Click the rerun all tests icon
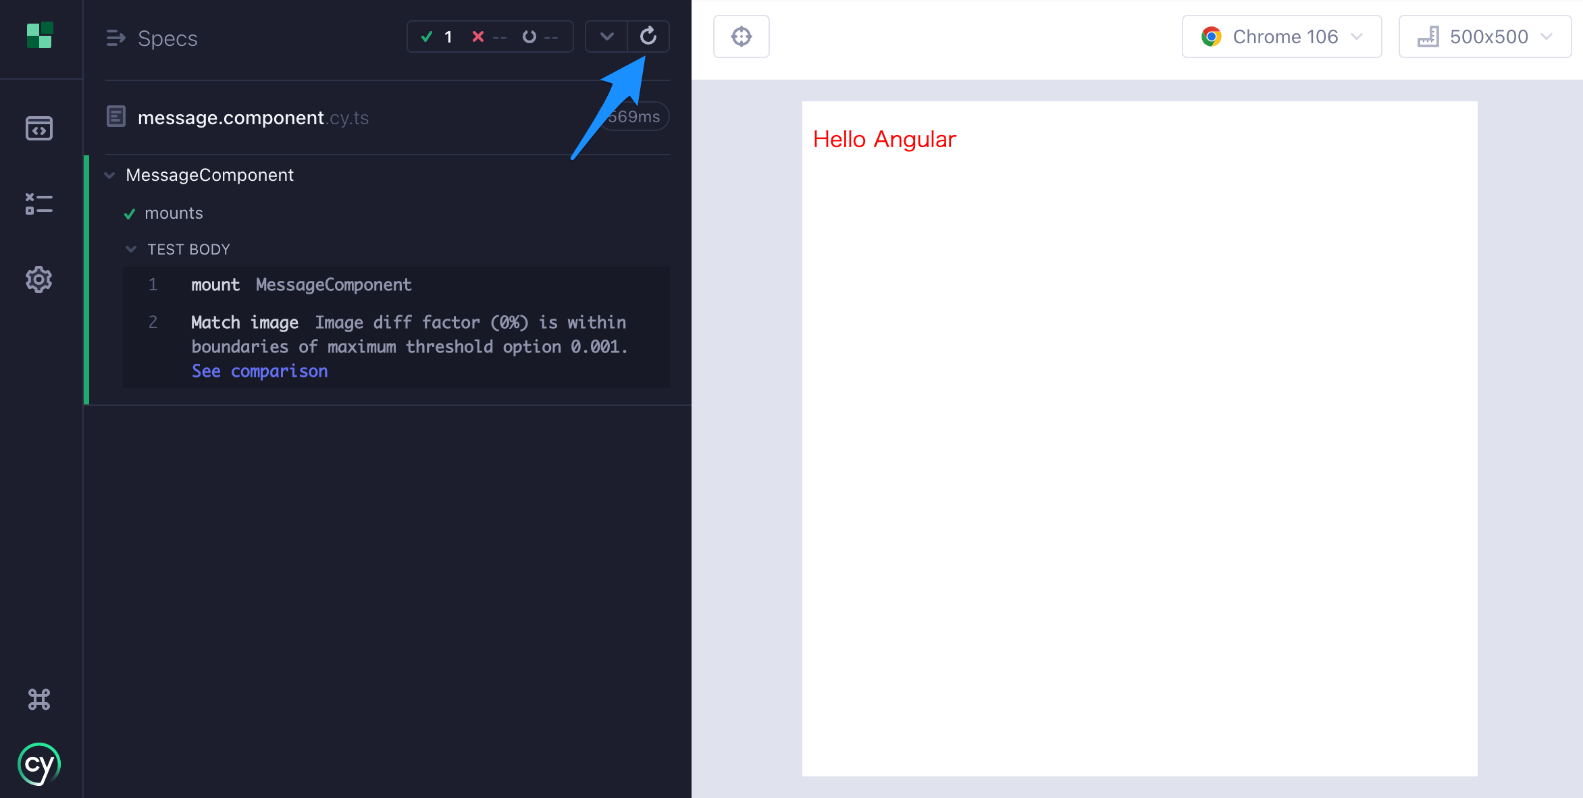 [648, 36]
